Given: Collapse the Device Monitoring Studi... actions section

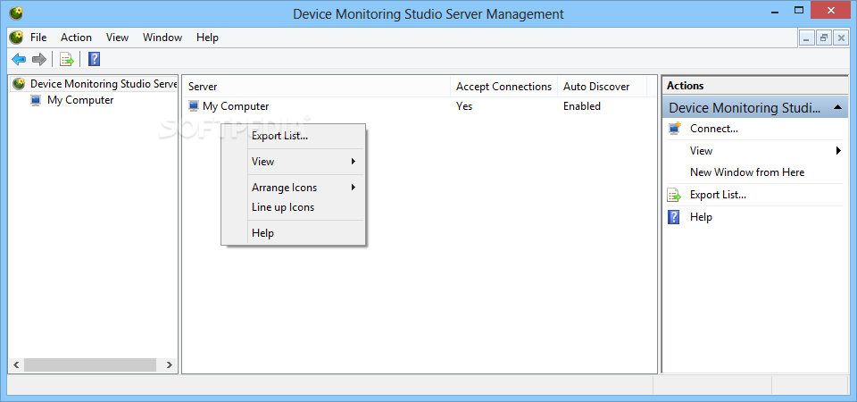Looking at the screenshot, I should tap(837, 108).
